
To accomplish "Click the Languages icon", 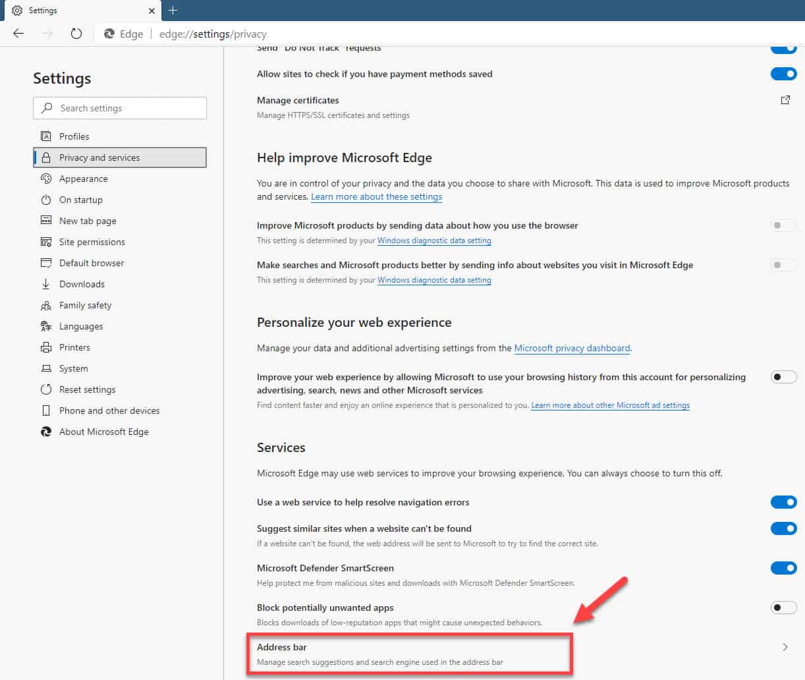I will tap(46, 326).
